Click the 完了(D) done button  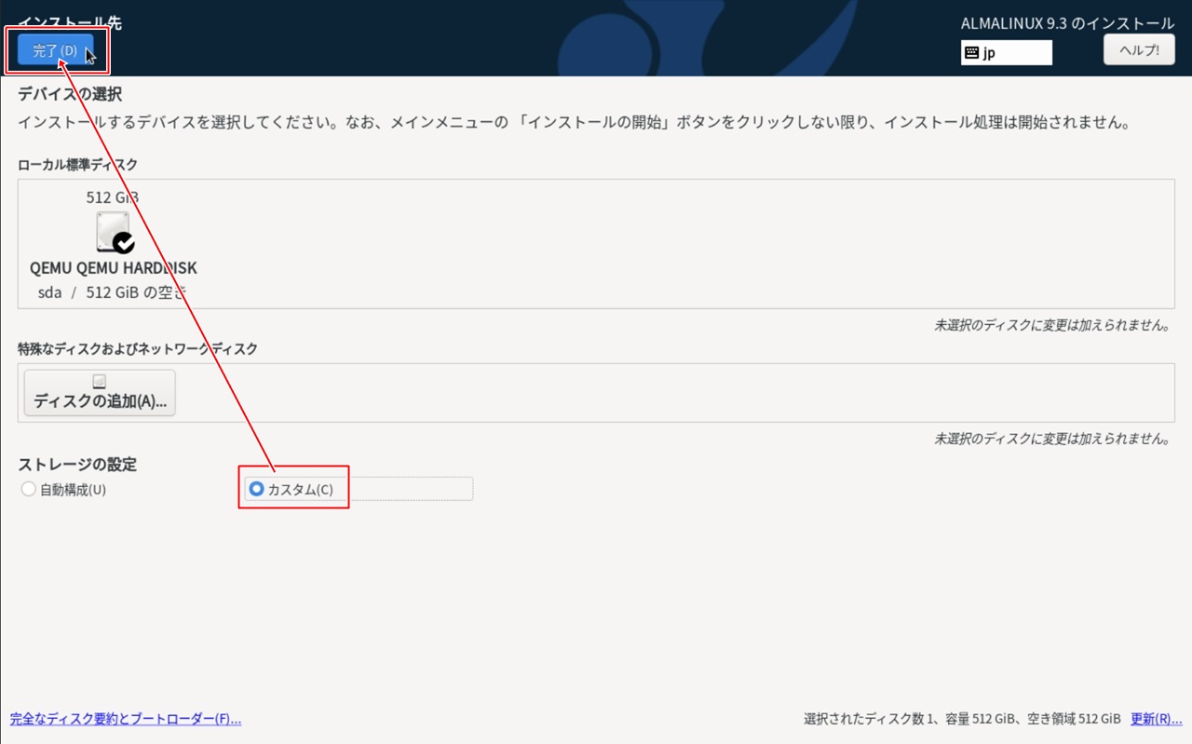point(55,51)
